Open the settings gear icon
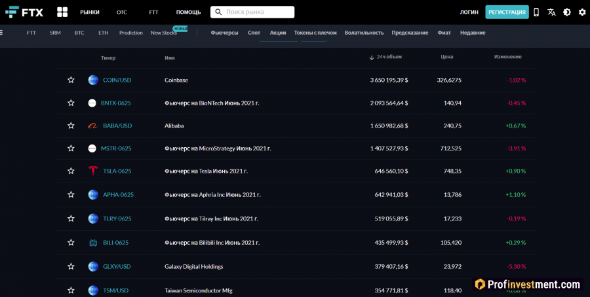This screenshot has width=590, height=297. [x=582, y=12]
